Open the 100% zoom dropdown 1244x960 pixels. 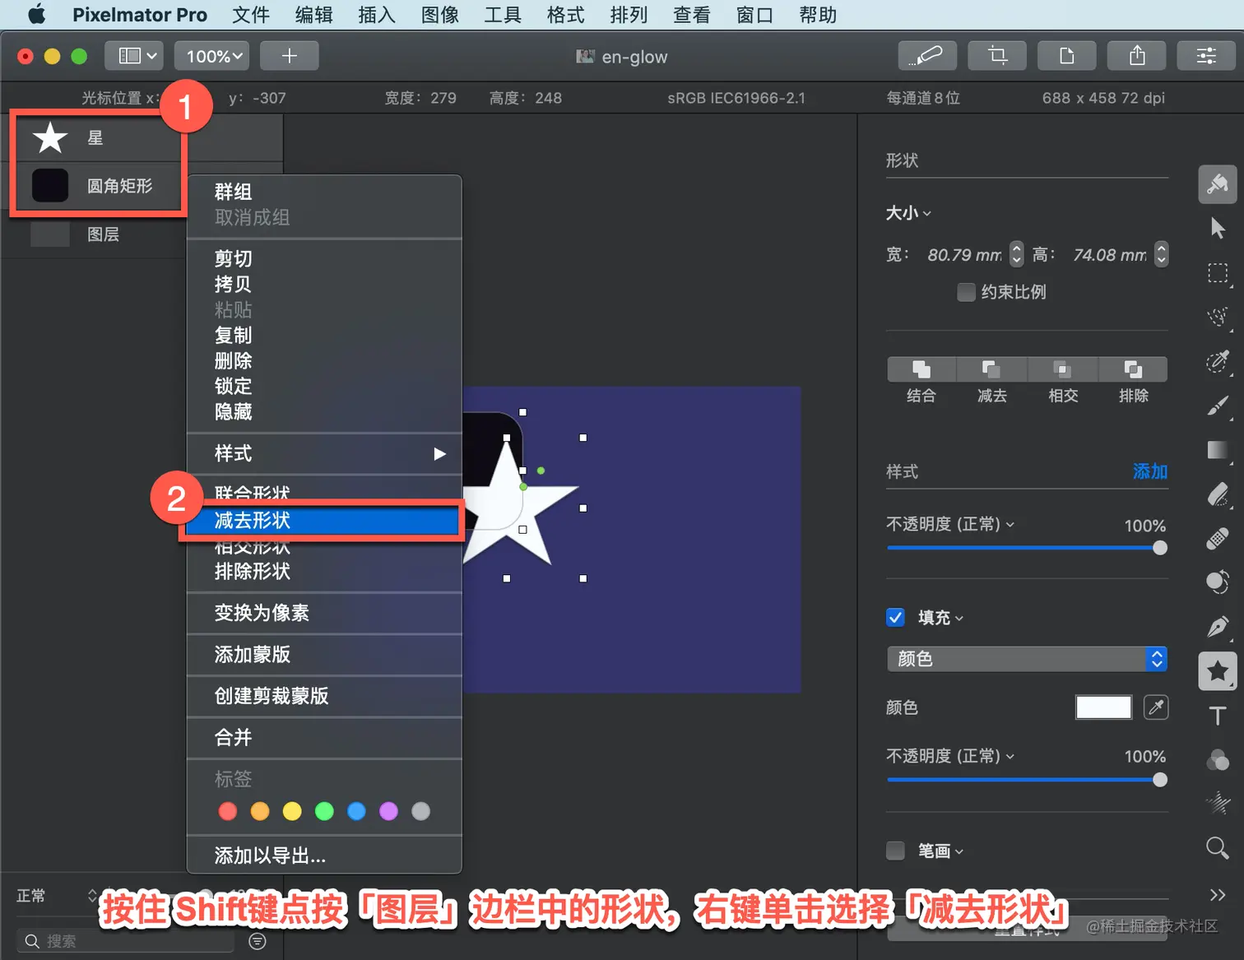(x=212, y=56)
